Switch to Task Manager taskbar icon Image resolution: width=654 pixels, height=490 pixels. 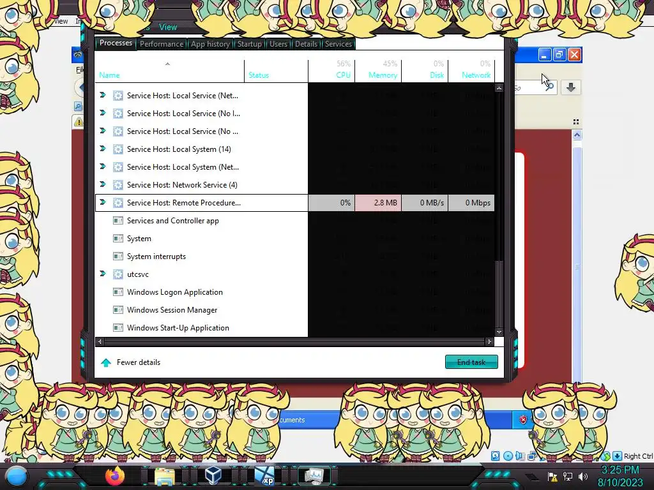click(314, 476)
